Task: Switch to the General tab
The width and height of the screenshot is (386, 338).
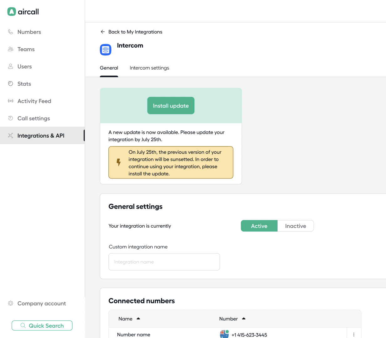Action: coord(109,68)
